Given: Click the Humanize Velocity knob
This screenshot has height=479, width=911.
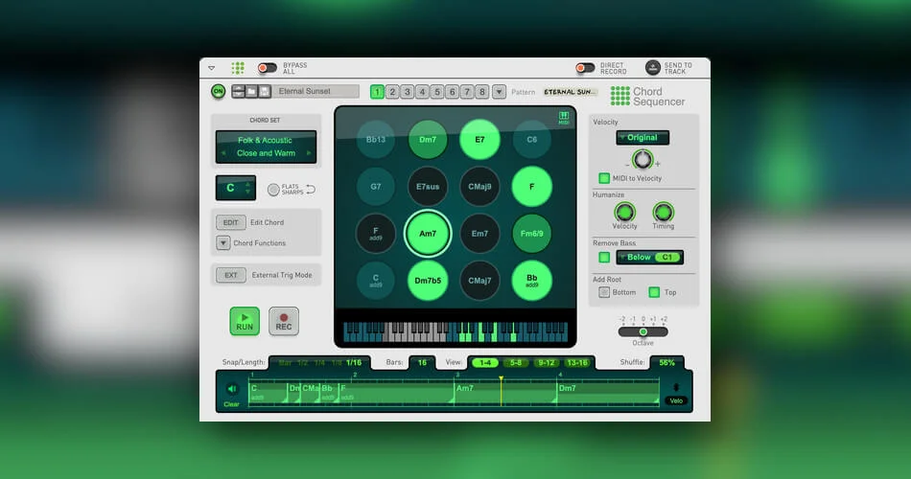Looking at the screenshot, I should coord(624,212).
